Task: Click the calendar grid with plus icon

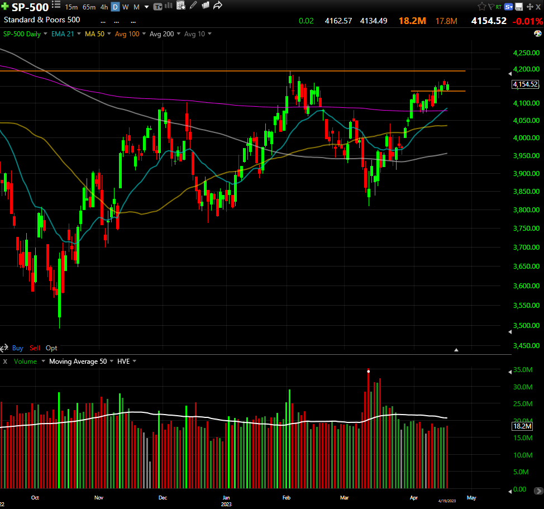Action: pos(181,5)
